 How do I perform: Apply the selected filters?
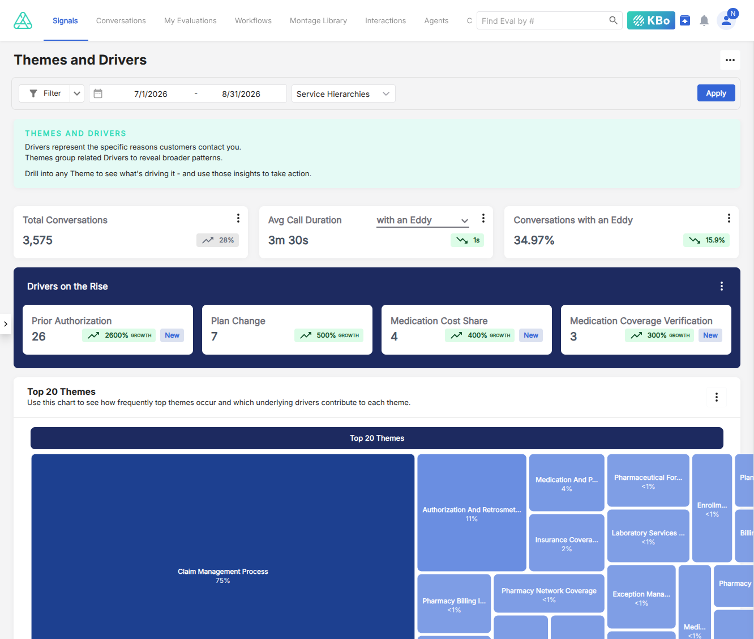coord(716,93)
